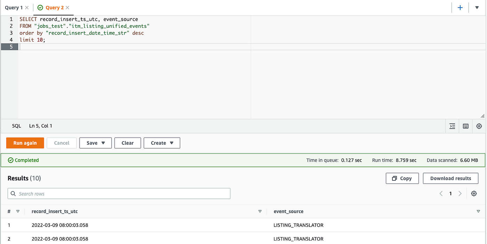Screen dimensions: 487x244
Task: Open the query tabs dropdown arrow
Action: click(477, 8)
